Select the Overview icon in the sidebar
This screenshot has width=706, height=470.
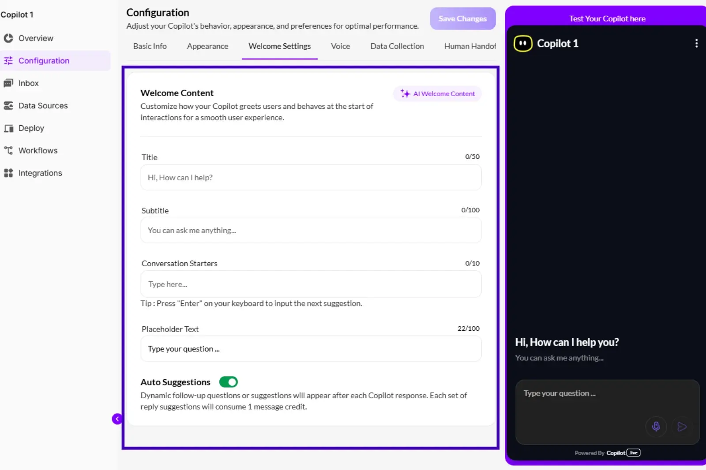[x=9, y=38]
